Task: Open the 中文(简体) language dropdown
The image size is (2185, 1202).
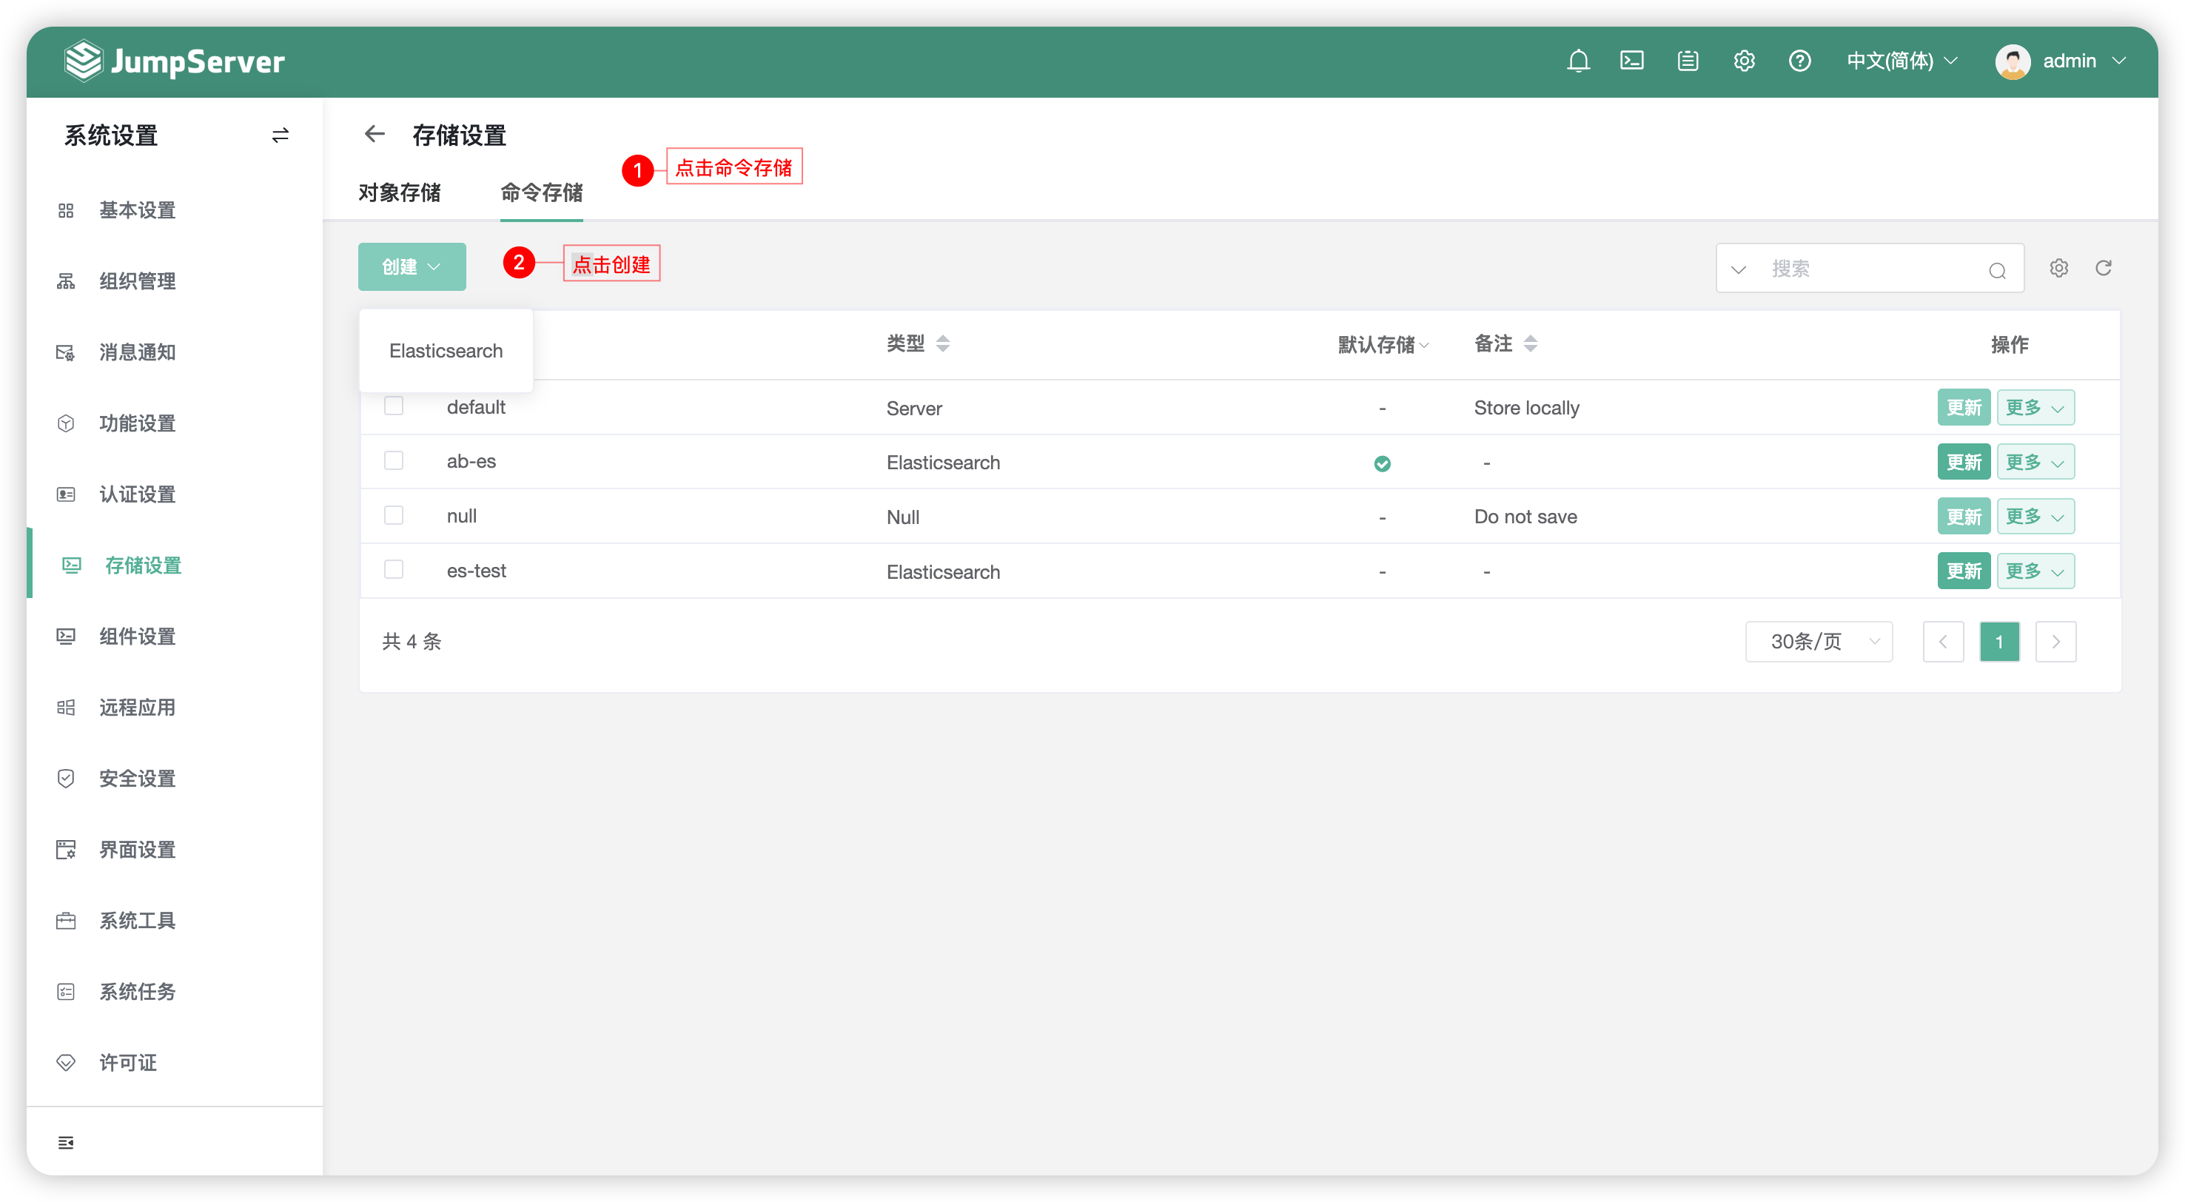Action: [1901, 61]
